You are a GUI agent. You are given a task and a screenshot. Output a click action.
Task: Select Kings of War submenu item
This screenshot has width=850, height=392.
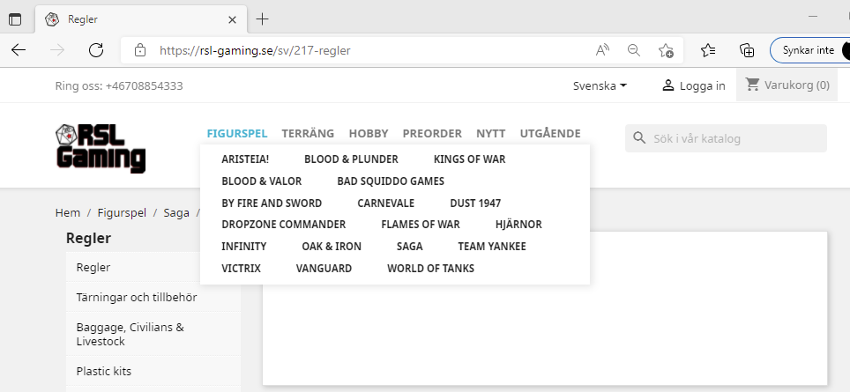[x=469, y=159]
